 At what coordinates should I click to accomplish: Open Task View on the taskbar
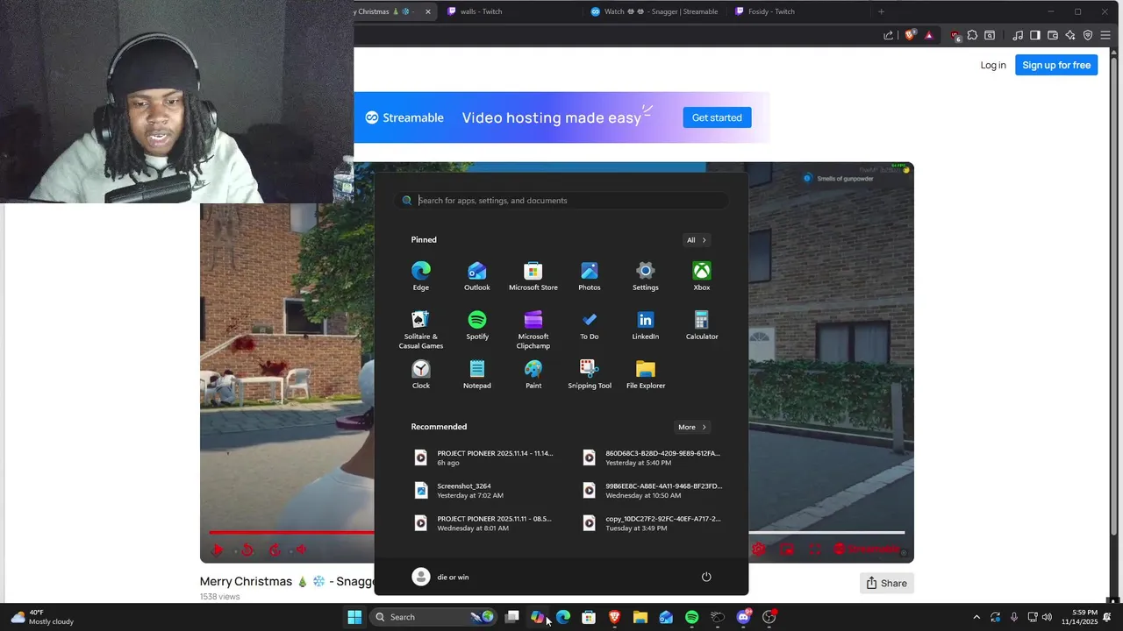point(512,617)
